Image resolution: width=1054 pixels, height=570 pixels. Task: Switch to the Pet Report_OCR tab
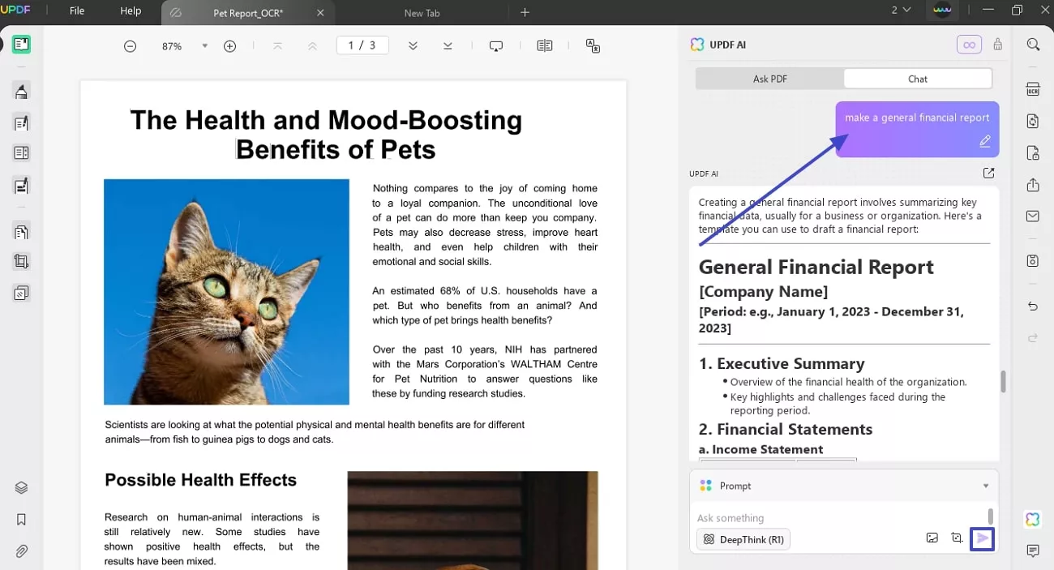(x=247, y=13)
